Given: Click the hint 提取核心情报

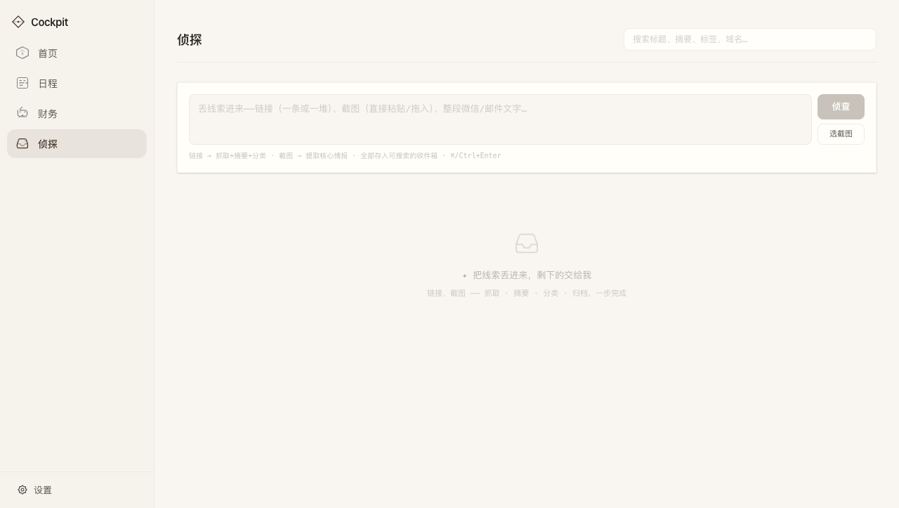Looking at the screenshot, I should coord(327,155).
